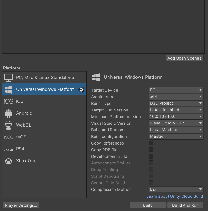Click the Windows logo icon in platform list

click(x=8, y=90)
